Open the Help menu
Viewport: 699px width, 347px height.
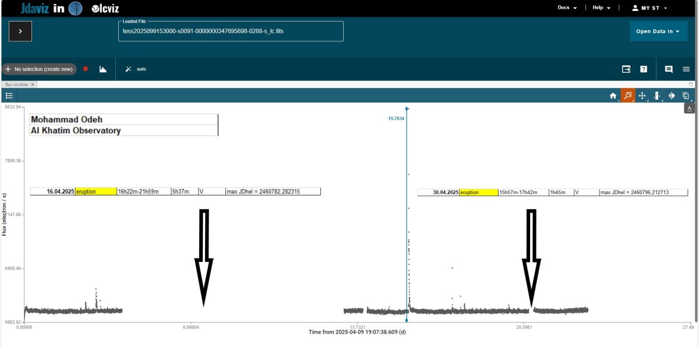601,8
